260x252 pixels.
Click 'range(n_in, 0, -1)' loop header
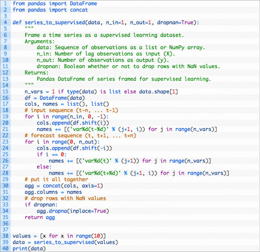click(x=79, y=117)
